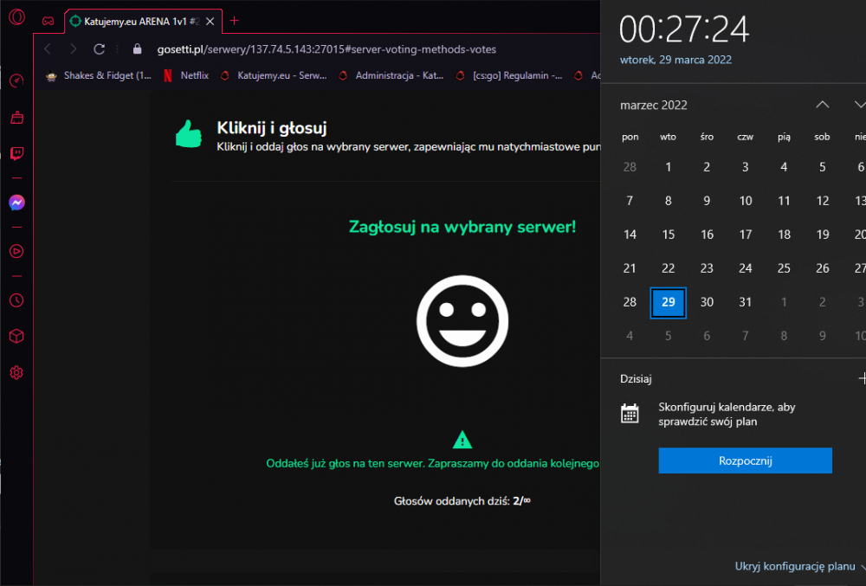Image resolution: width=866 pixels, height=586 pixels.
Task: Open the Netflix bookmark
Action: coord(187,75)
